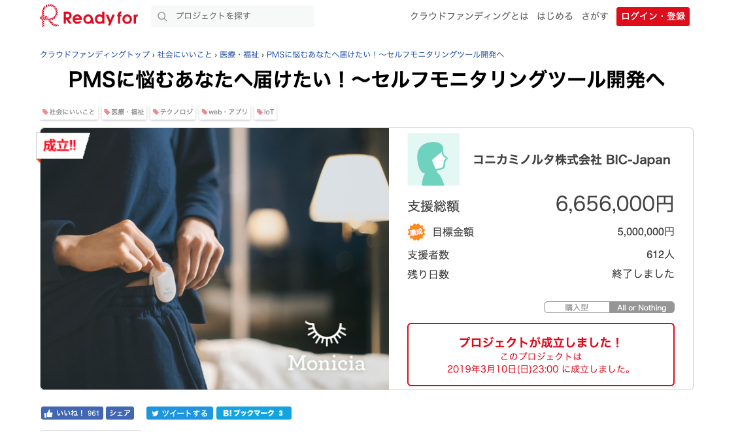740x432 pixels.
Task: Click the Facebook シェア button
Action: click(120, 413)
